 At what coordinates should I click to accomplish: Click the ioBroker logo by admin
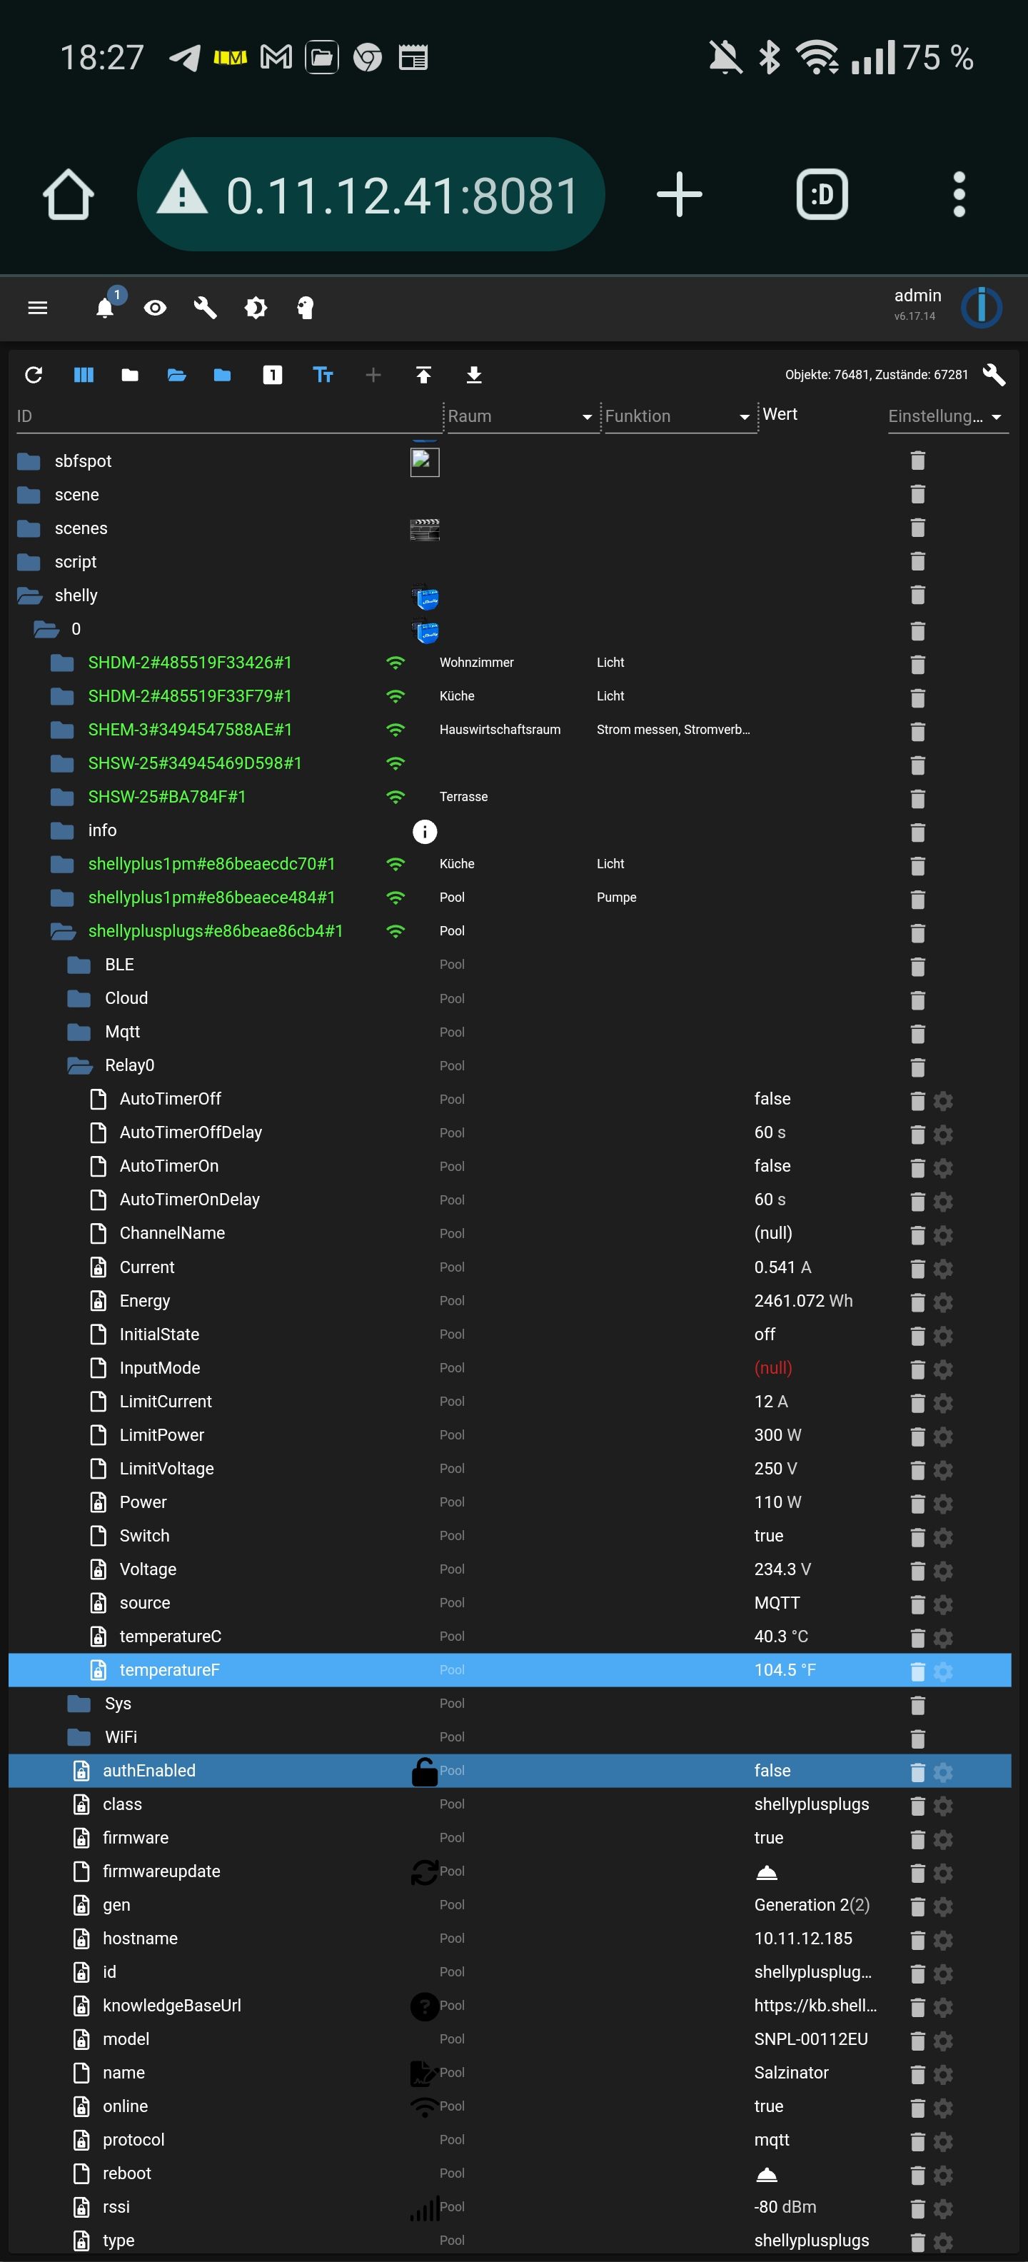pyautogui.click(x=981, y=307)
